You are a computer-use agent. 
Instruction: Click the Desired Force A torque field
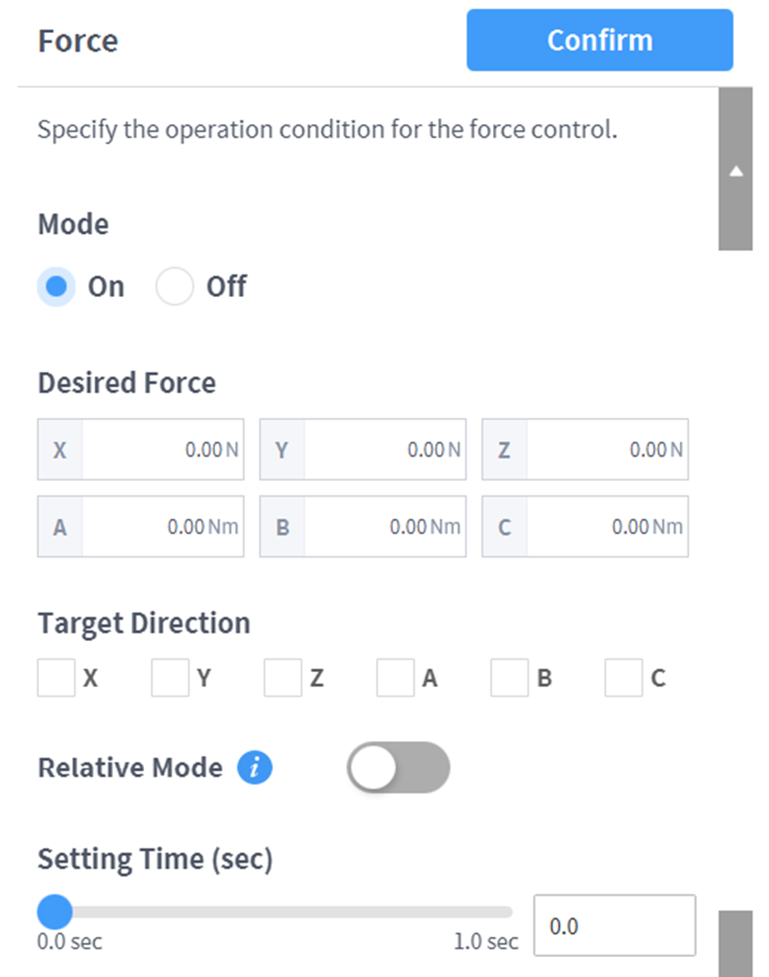[x=161, y=526]
